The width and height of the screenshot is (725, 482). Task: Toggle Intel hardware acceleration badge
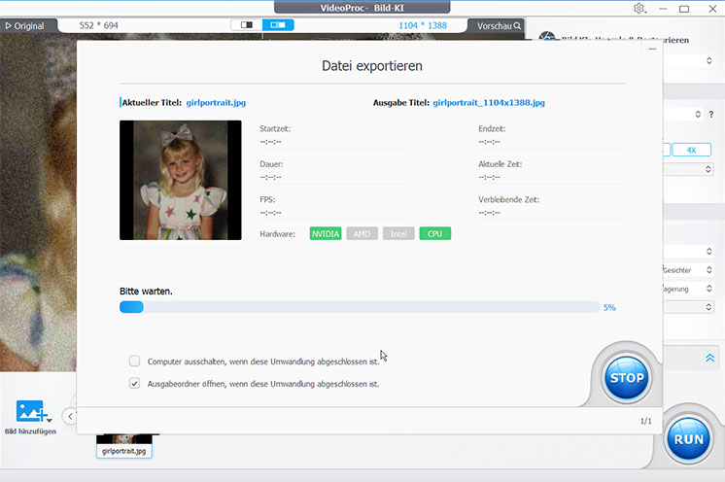pyautogui.click(x=398, y=234)
